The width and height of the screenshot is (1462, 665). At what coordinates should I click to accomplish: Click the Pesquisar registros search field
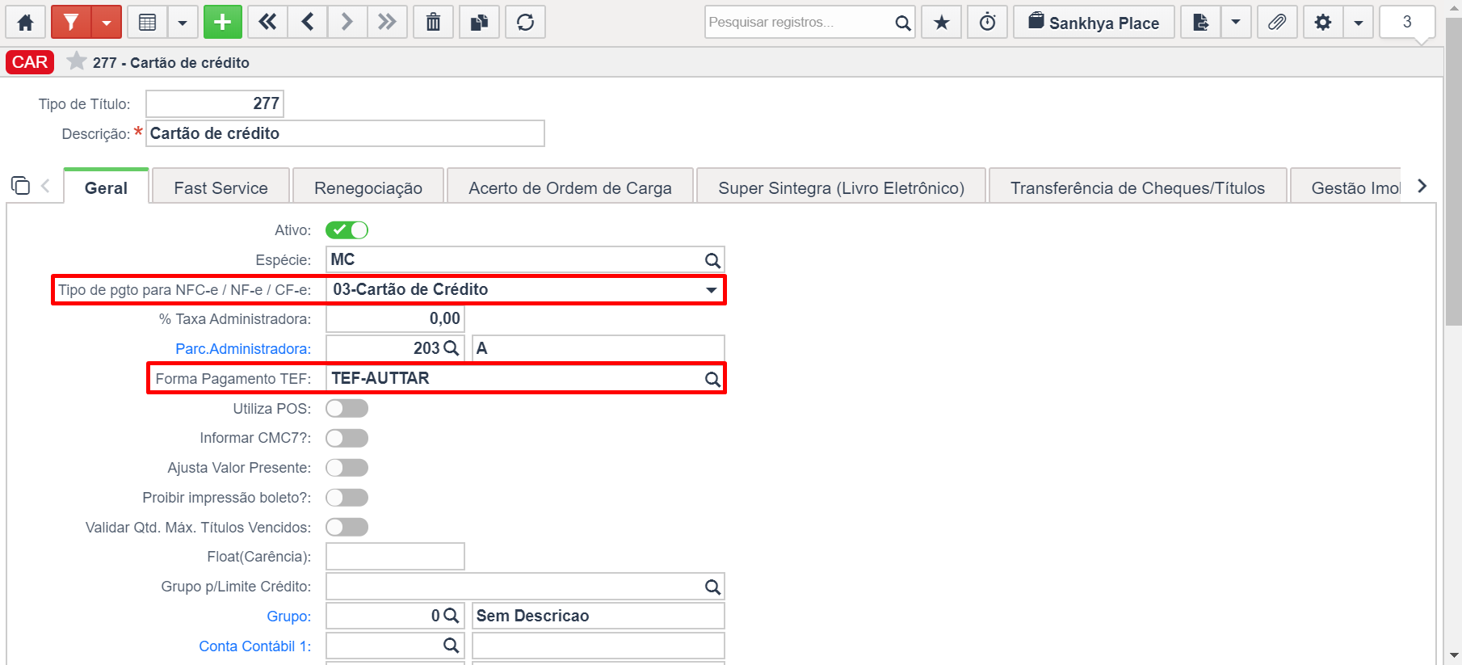[800, 23]
